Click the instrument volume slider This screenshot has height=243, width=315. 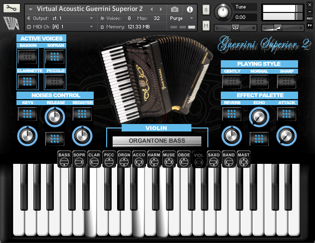282,28
